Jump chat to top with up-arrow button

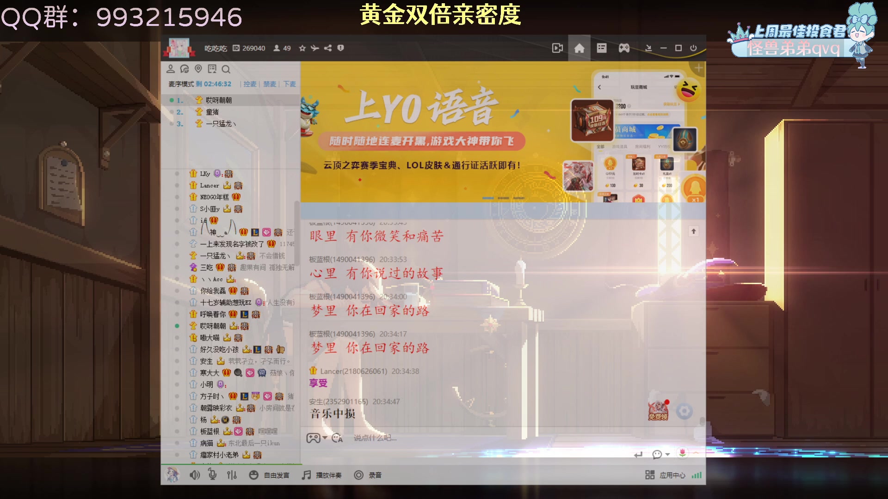coord(693,231)
